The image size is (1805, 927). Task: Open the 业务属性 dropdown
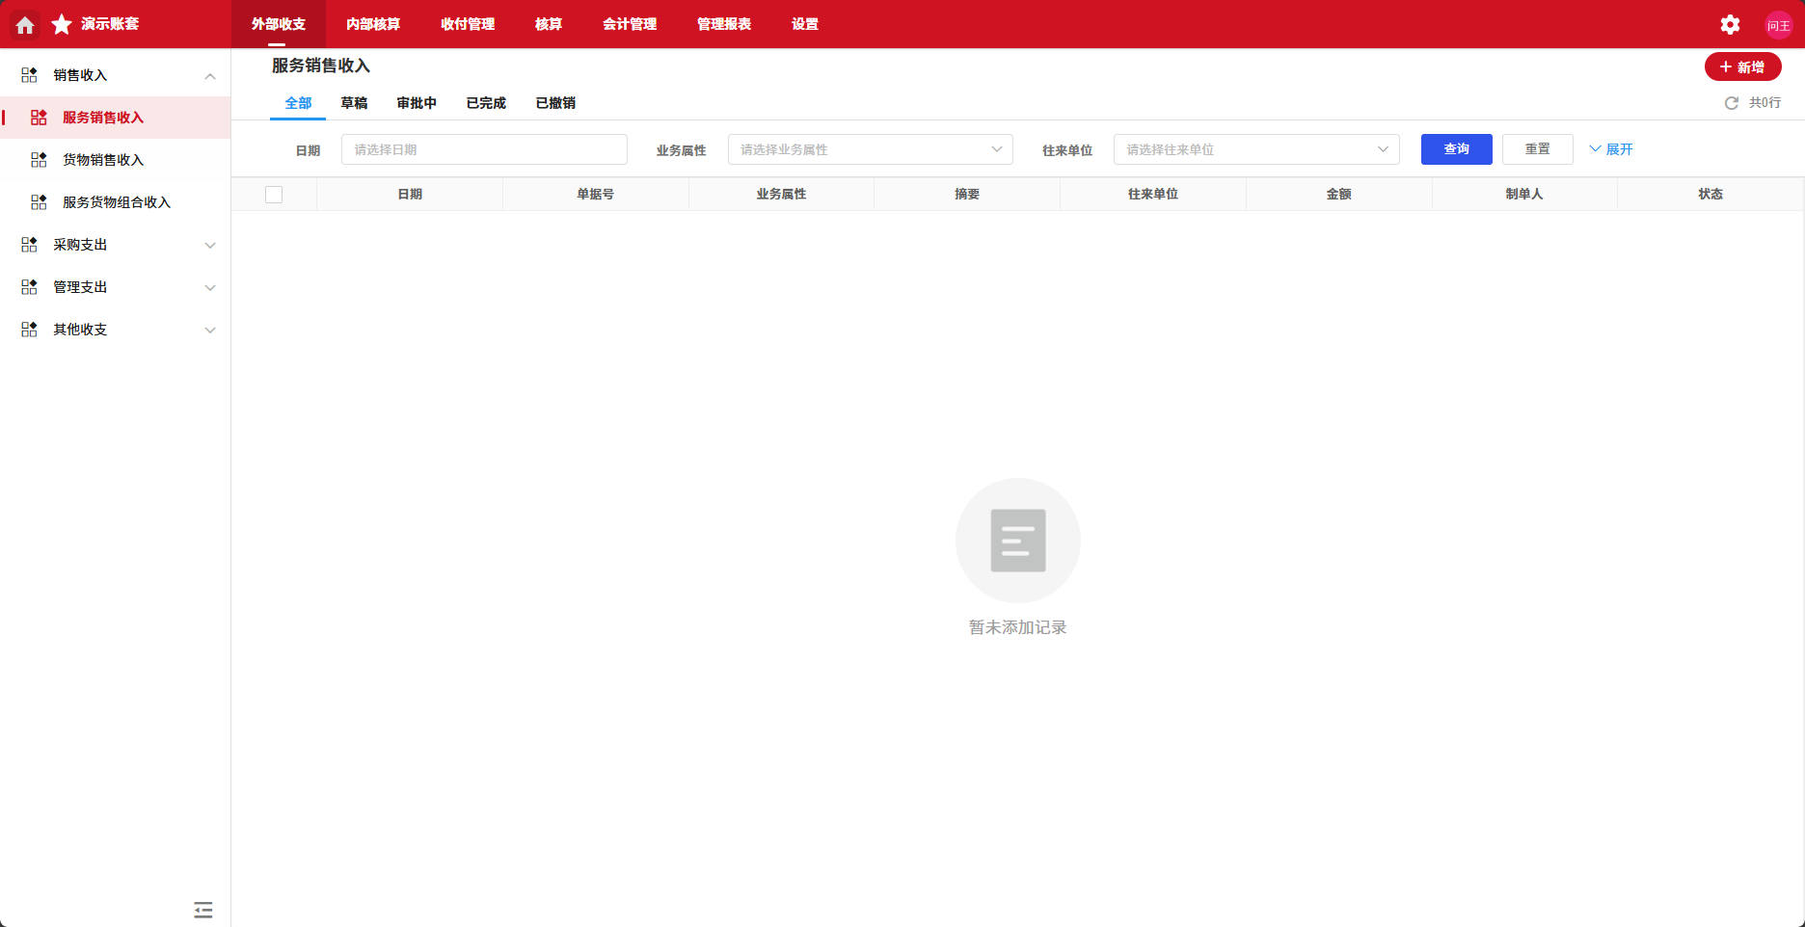pyautogui.click(x=870, y=149)
